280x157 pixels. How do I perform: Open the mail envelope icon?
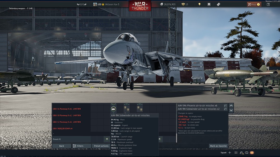pyautogui.click(x=252, y=153)
